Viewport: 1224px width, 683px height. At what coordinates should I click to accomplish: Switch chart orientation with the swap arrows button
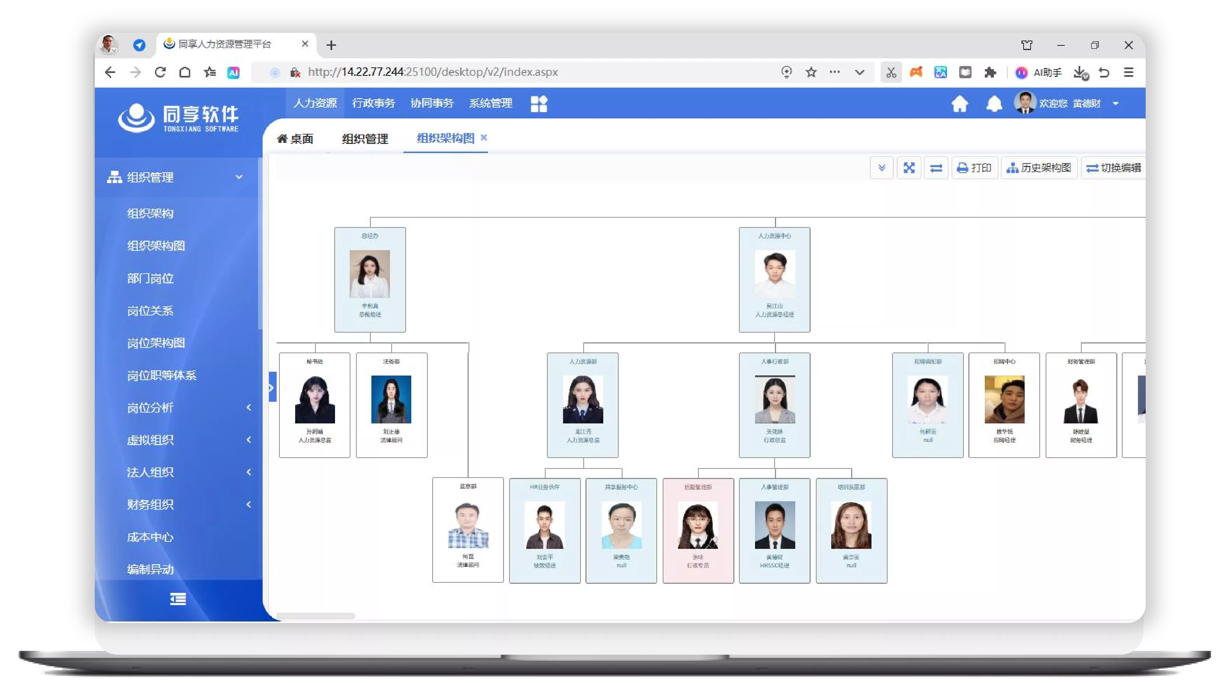[x=936, y=168]
